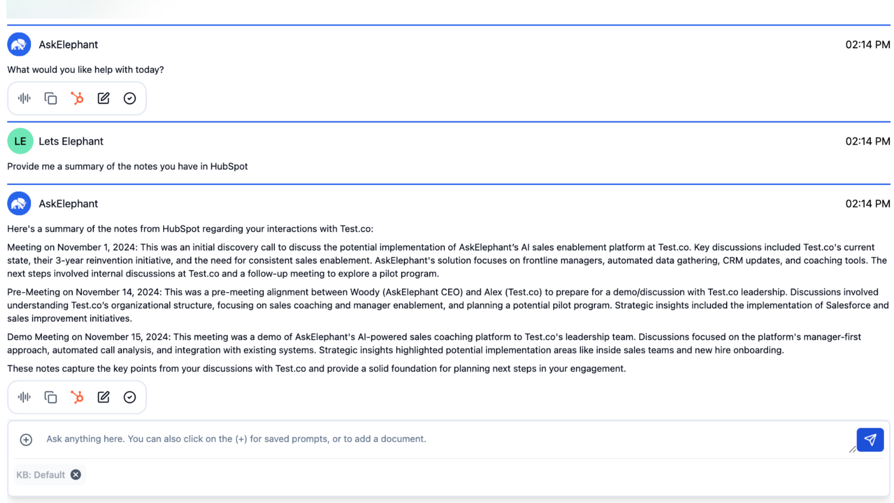This screenshot has width=894, height=503.
Task: Remove the KB: Default tag
Action: click(76, 475)
